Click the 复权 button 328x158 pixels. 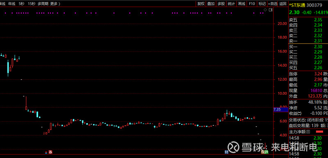201,4
